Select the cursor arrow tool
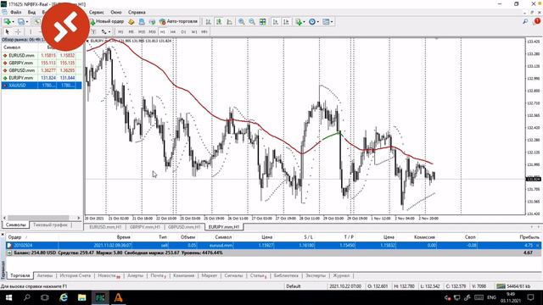The image size is (543, 305). 8,32
